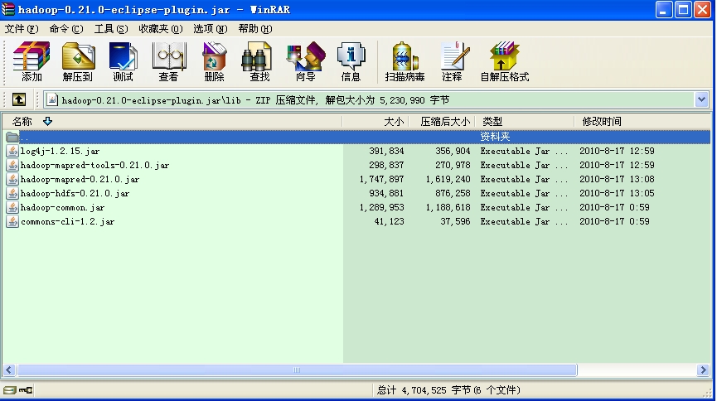
Task: Sort by 修改时间 column header
Action: (x=642, y=122)
